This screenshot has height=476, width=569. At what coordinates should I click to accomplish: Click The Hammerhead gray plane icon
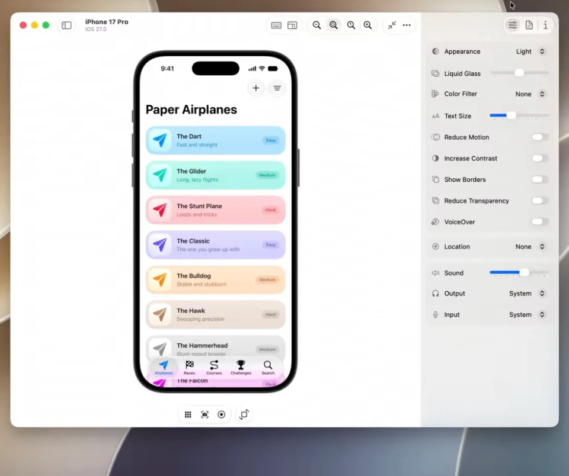click(160, 348)
